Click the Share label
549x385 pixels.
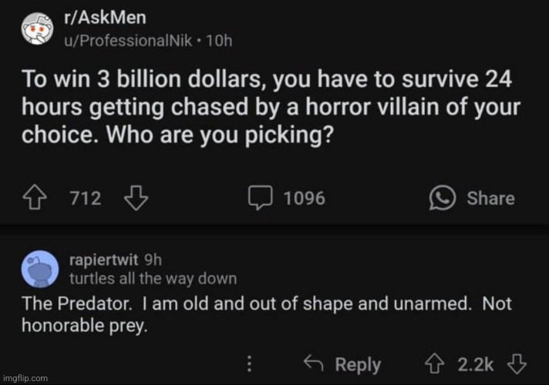coord(490,198)
